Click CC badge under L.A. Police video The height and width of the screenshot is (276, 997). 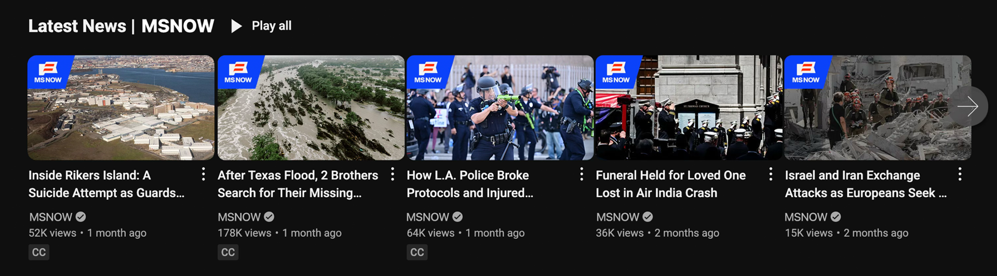click(x=417, y=252)
